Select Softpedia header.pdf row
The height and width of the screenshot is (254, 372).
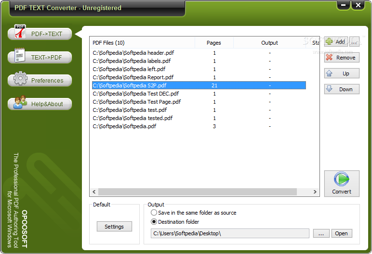point(199,53)
